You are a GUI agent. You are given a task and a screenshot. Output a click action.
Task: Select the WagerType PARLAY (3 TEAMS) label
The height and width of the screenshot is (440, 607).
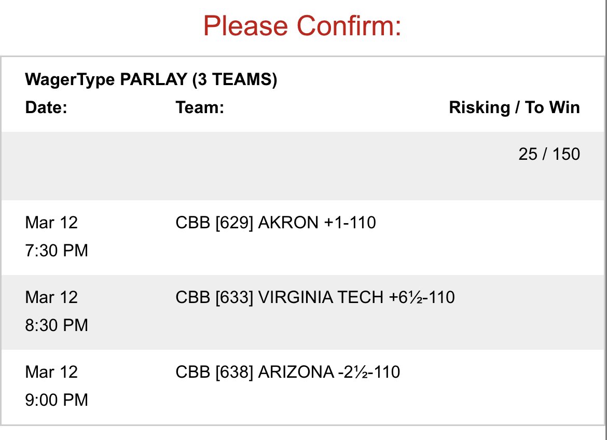(x=151, y=80)
